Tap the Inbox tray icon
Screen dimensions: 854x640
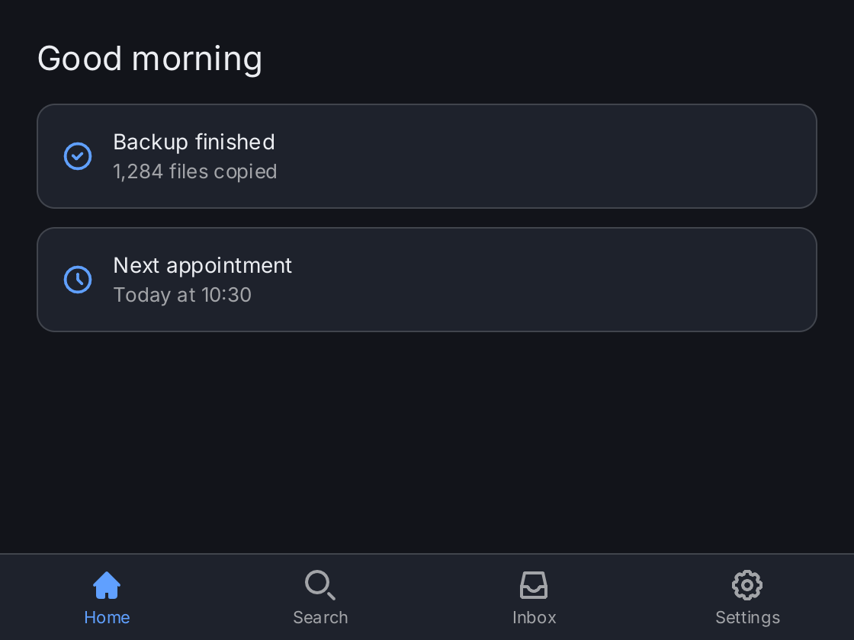point(534,585)
